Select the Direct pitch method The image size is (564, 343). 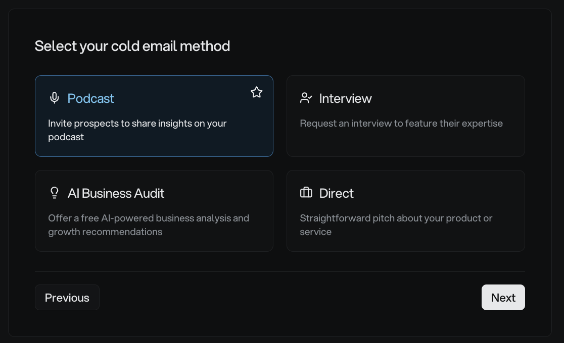(406, 210)
